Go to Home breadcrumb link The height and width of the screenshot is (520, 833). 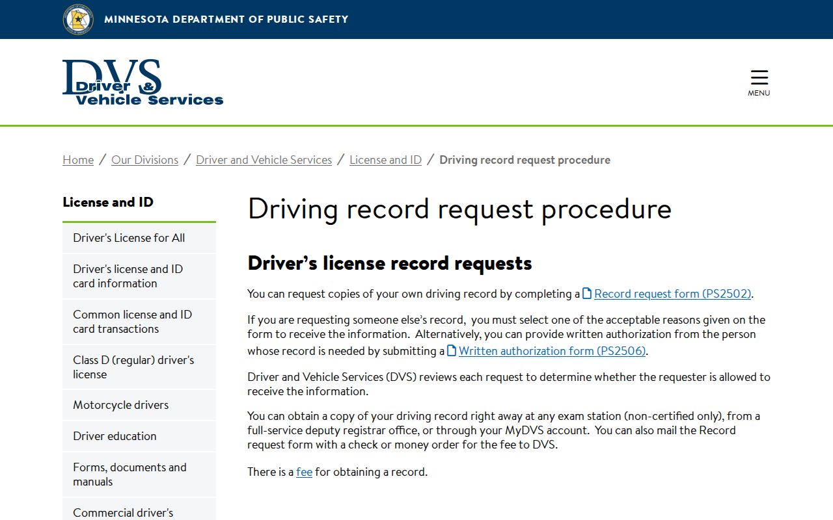78,160
